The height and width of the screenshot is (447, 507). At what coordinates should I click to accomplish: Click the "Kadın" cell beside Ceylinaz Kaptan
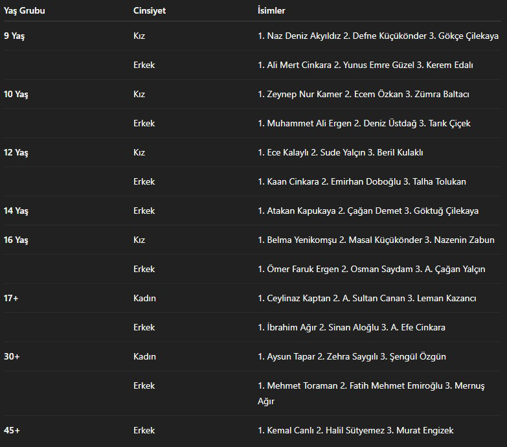click(144, 299)
